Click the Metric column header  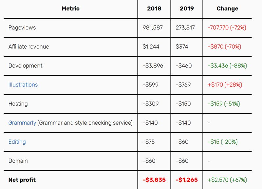click(x=70, y=9)
